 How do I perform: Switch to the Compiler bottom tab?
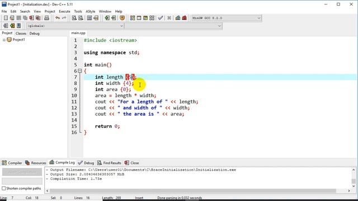click(x=12, y=162)
